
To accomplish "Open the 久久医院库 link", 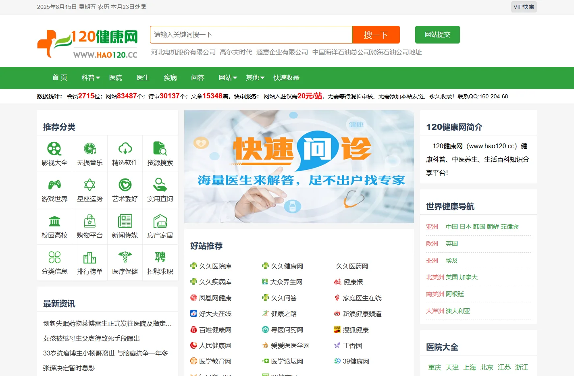I will (215, 266).
